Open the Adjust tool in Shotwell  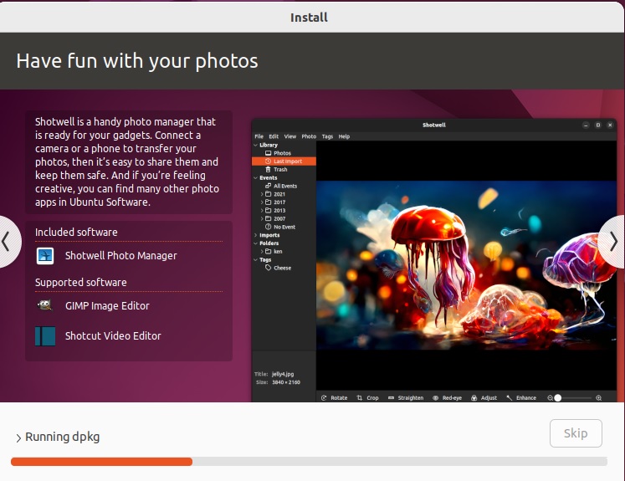(484, 398)
